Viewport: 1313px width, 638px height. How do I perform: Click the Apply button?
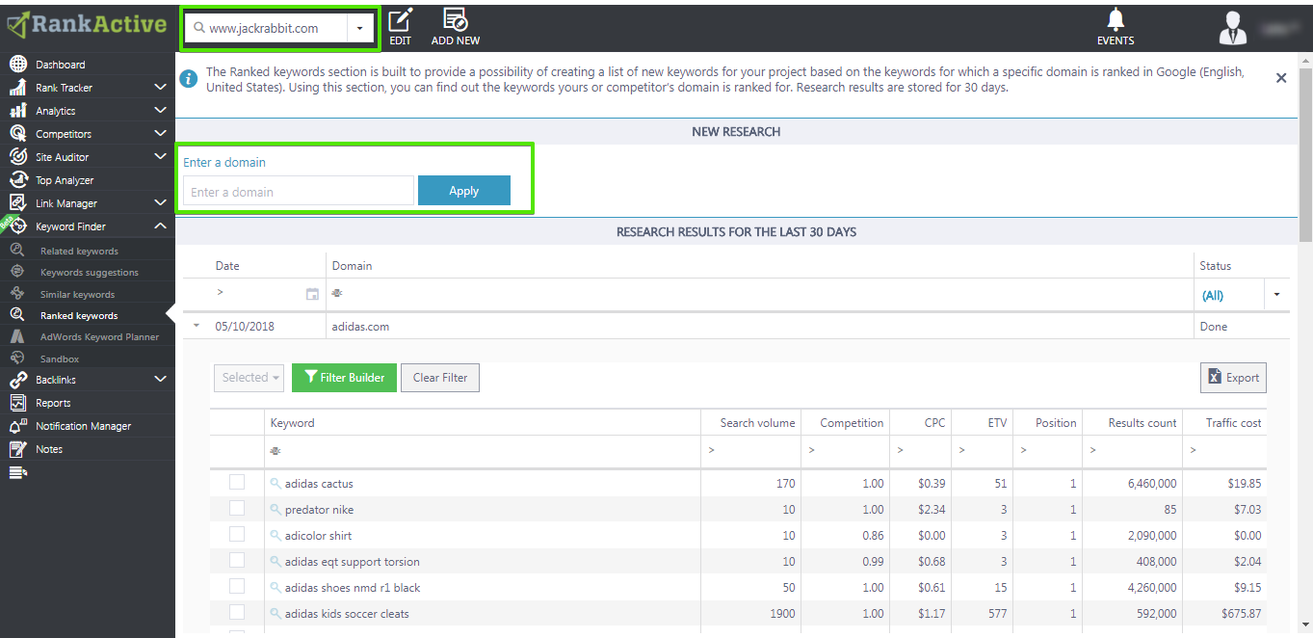464,191
